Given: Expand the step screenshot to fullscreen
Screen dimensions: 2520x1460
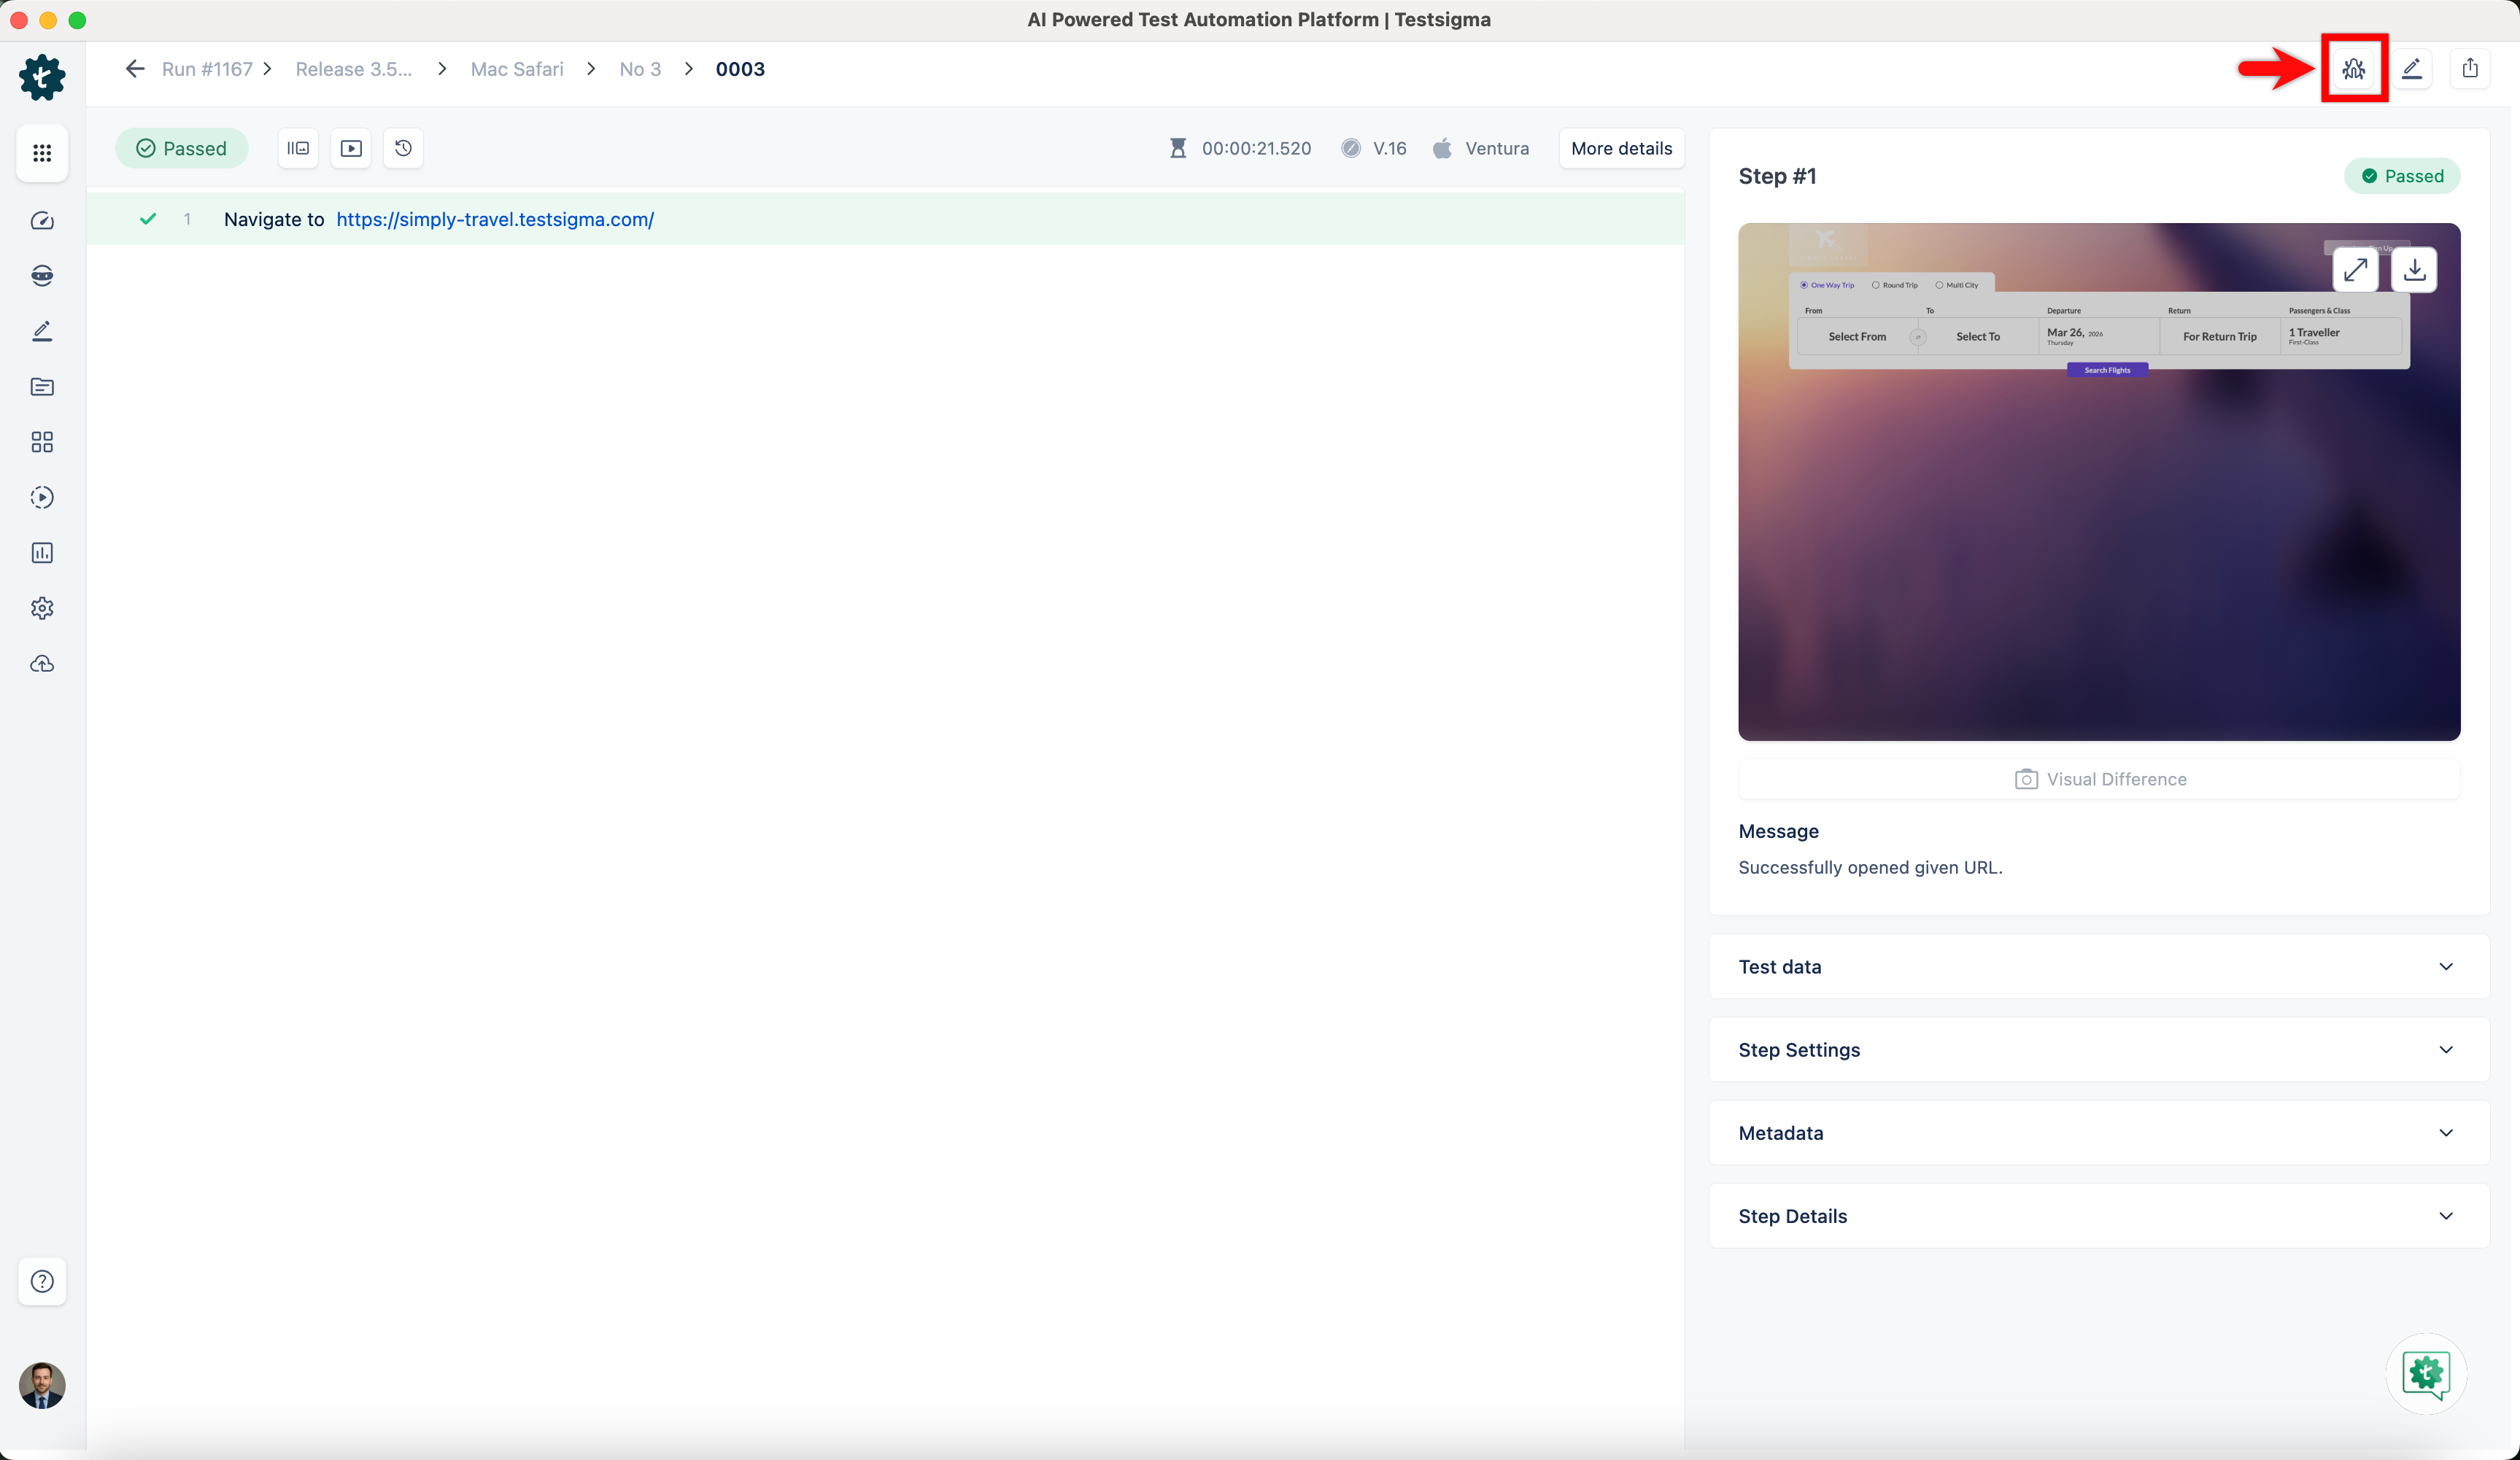Looking at the screenshot, I should click(2355, 270).
